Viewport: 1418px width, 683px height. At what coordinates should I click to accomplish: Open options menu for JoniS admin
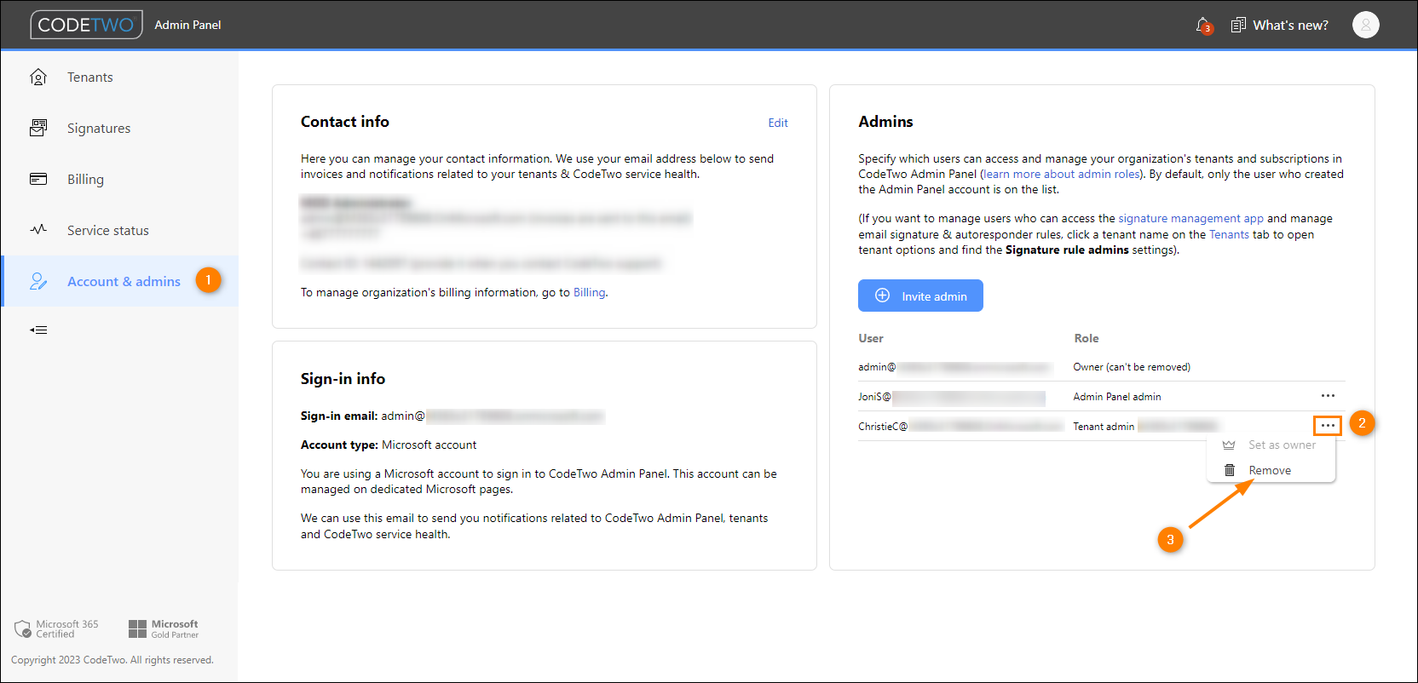[1328, 396]
